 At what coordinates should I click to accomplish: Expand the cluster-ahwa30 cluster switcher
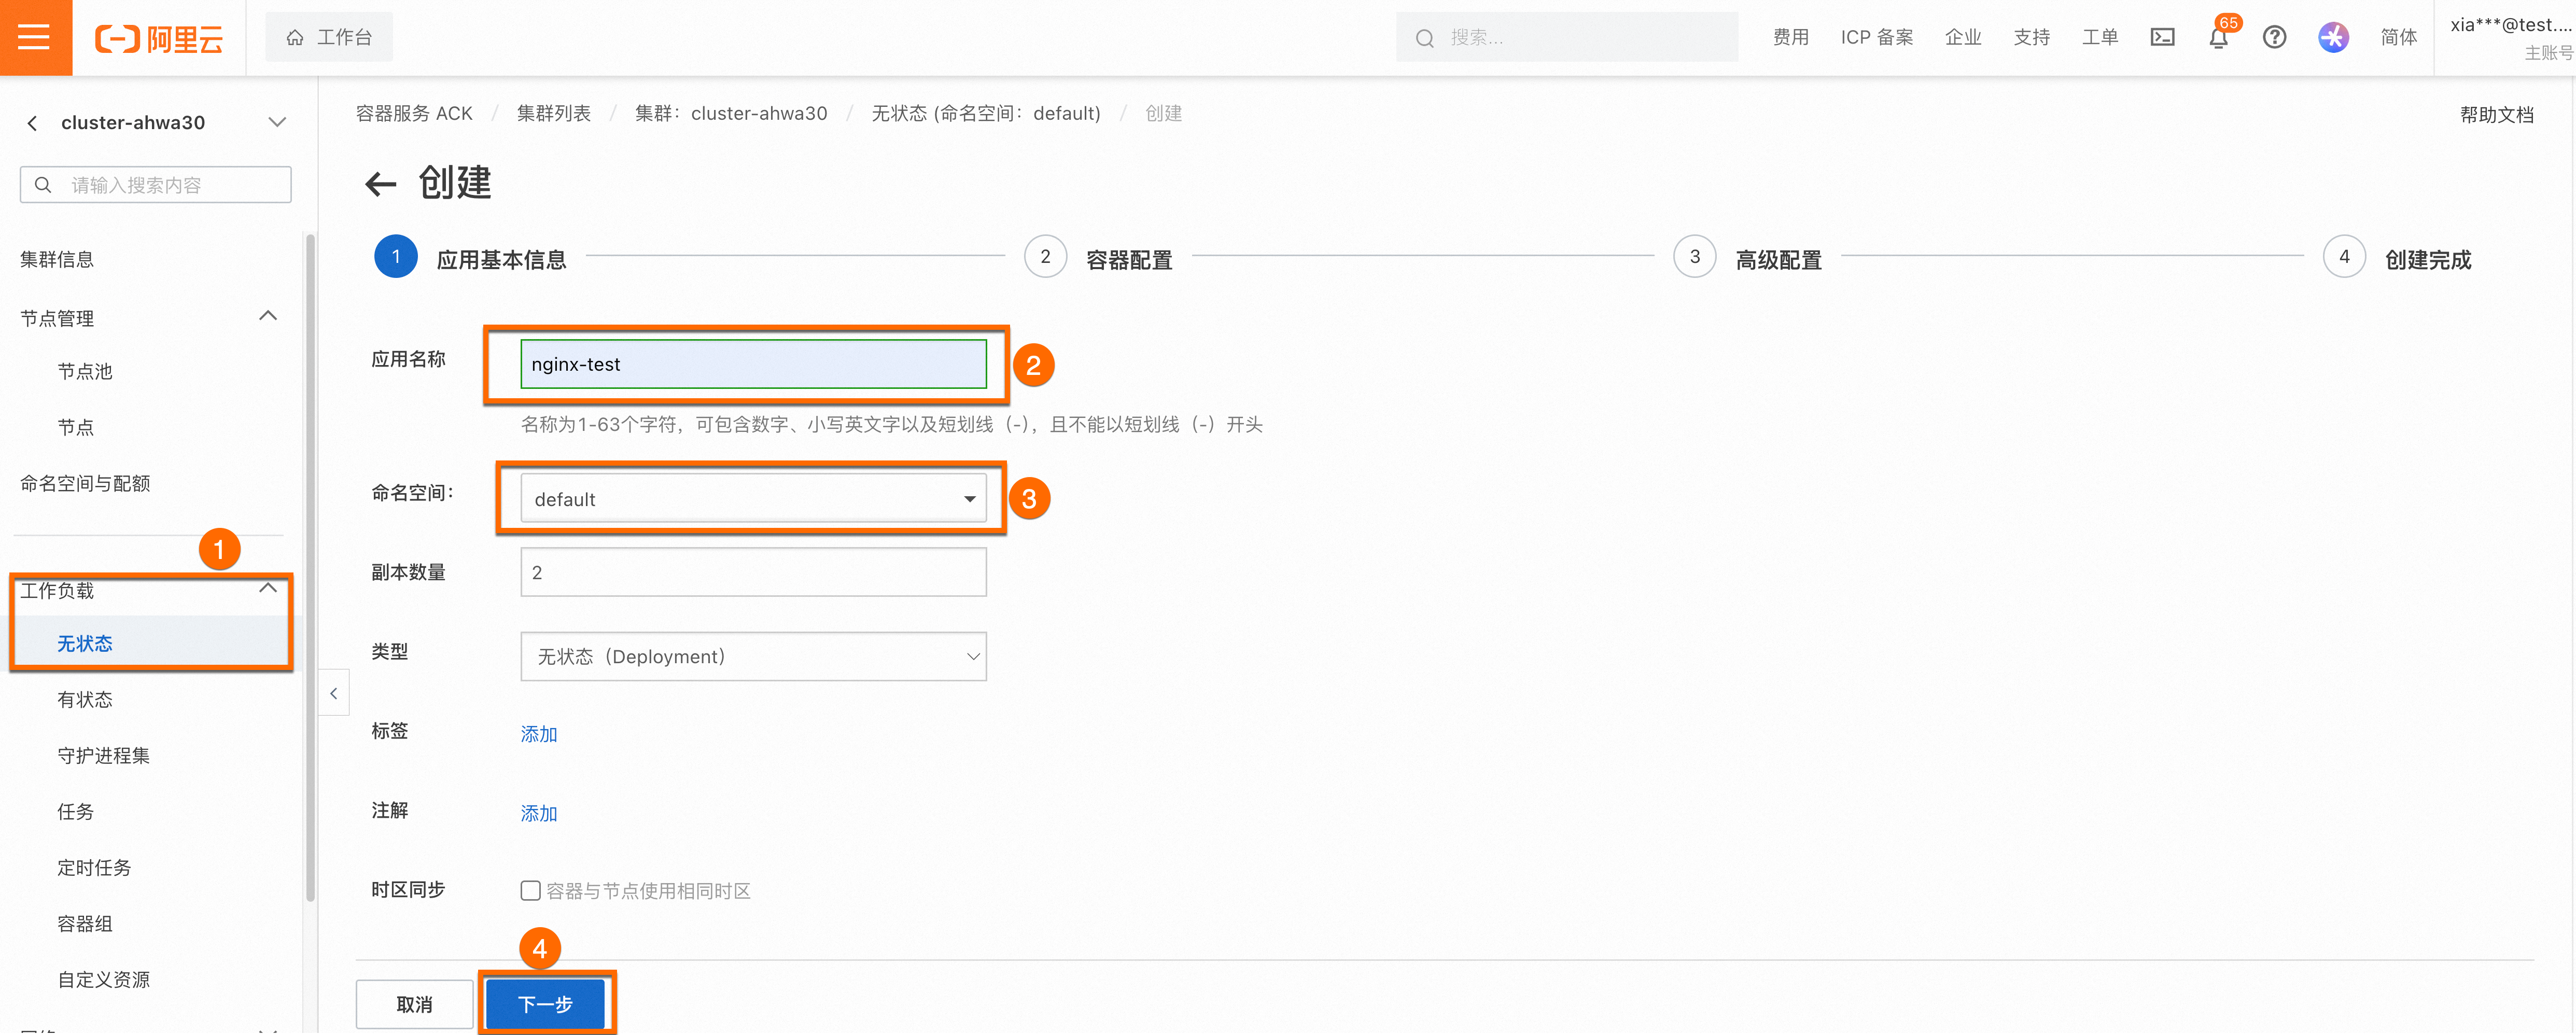pos(277,122)
